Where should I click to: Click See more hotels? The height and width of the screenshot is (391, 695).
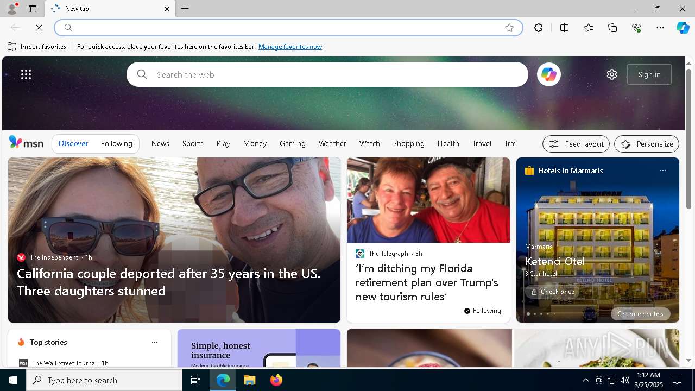641,314
